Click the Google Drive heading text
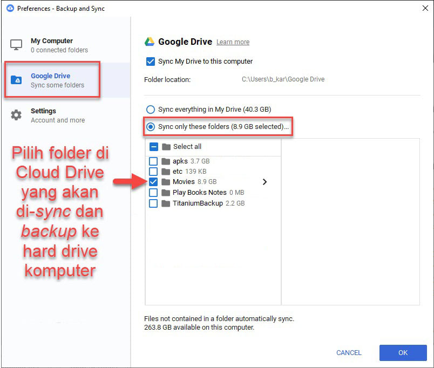 click(185, 42)
